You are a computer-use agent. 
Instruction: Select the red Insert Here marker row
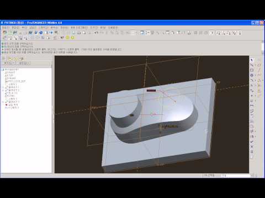tap(12, 105)
